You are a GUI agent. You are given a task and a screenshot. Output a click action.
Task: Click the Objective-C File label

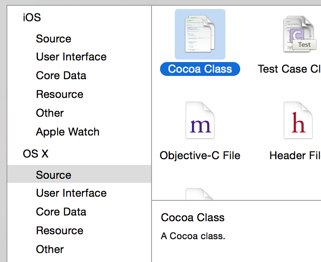pyautogui.click(x=200, y=155)
